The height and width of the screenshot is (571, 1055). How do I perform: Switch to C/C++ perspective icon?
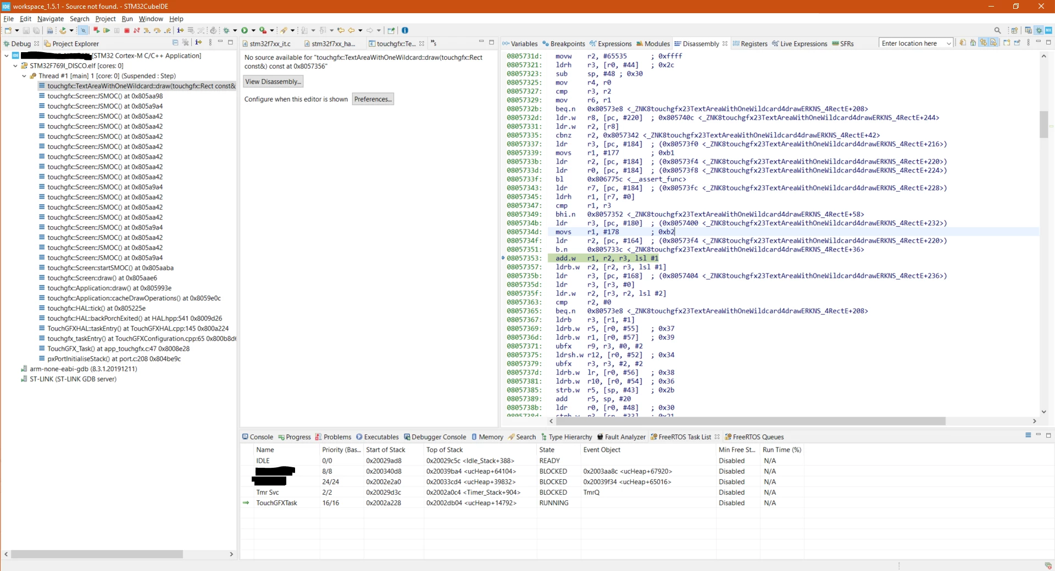(1029, 30)
